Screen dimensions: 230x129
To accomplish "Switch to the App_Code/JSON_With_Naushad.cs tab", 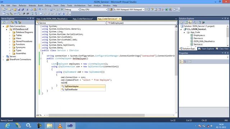I will tap(52, 19).
